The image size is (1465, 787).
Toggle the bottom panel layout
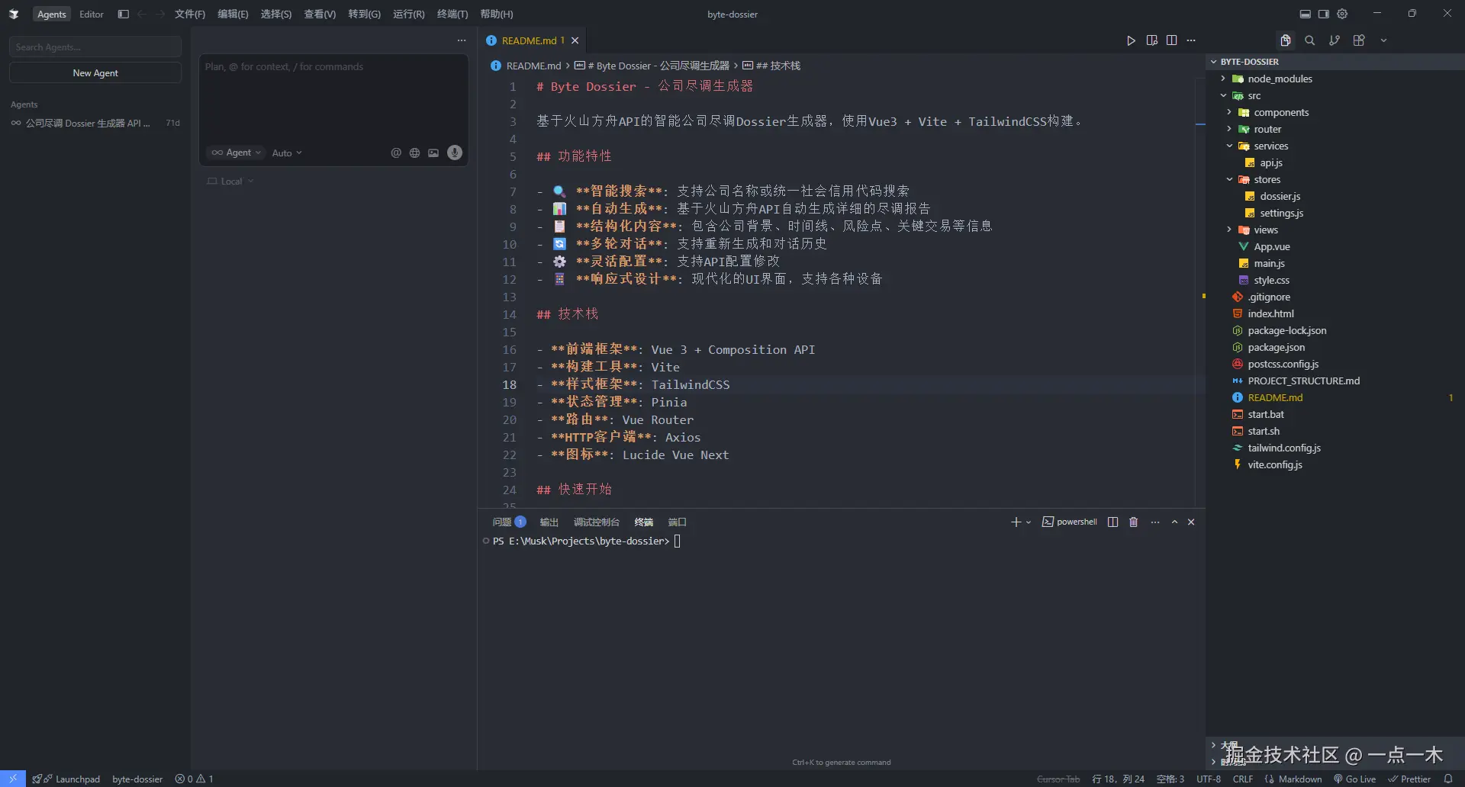pyautogui.click(x=1306, y=14)
